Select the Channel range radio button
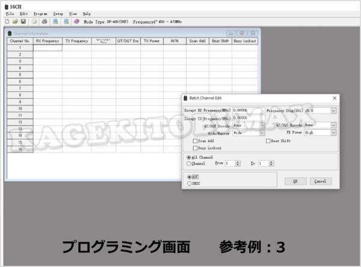This screenshot has width=361, height=267. [189, 163]
